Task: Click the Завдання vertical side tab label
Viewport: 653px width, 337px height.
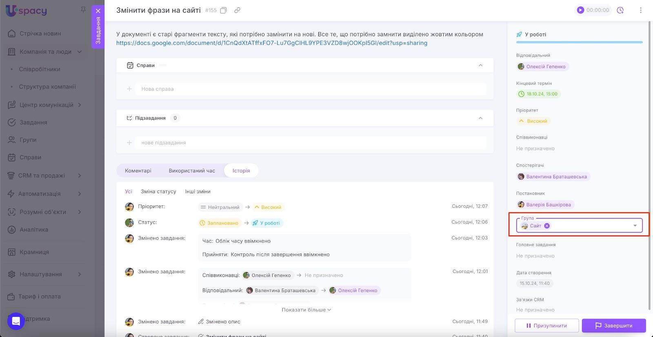Action: [98, 31]
